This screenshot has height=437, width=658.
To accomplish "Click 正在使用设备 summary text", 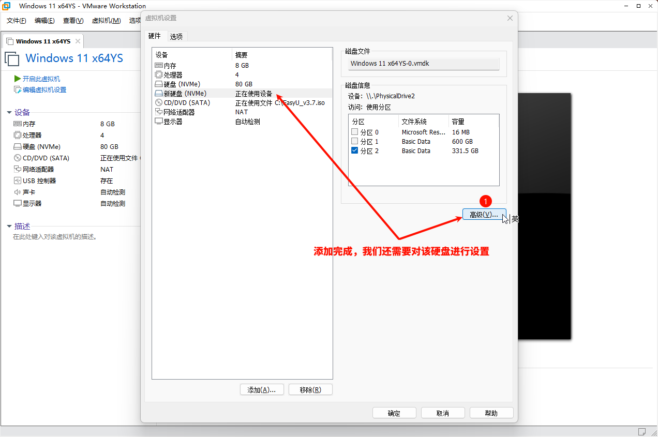I will pos(253,94).
